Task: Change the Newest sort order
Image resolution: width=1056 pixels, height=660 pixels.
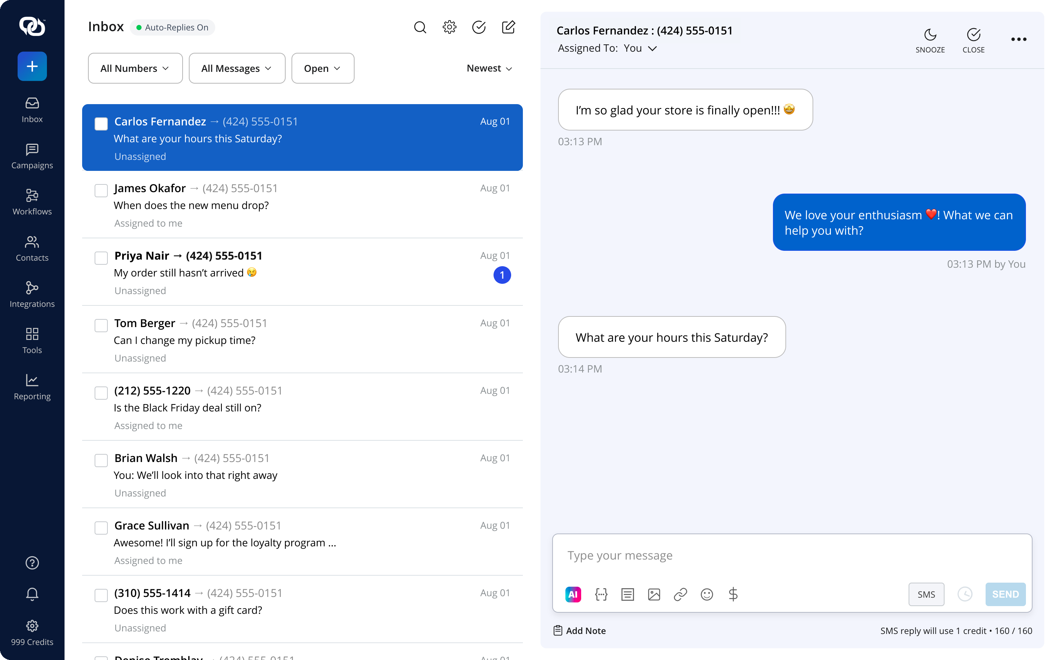Action: coord(489,68)
